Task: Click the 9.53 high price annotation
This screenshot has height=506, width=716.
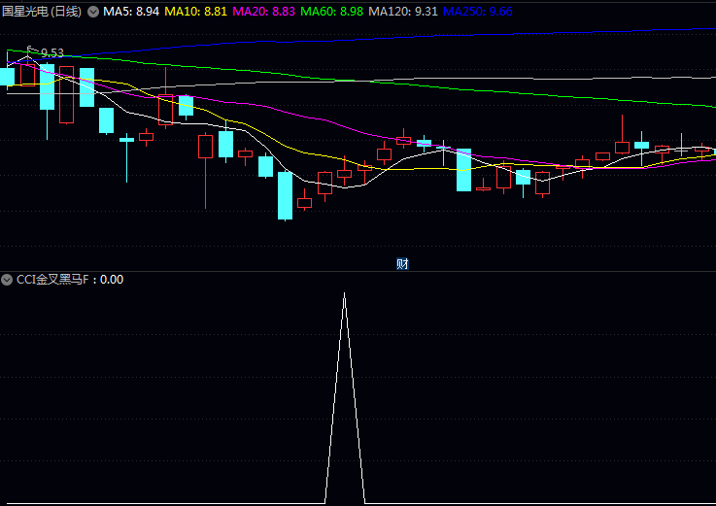Action: pos(52,53)
